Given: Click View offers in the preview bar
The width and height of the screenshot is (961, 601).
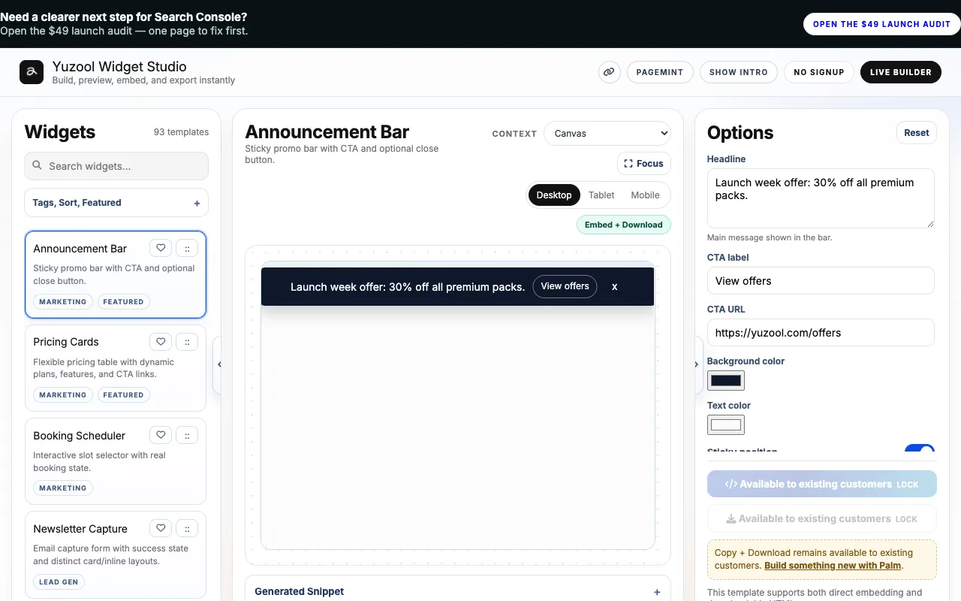Looking at the screenshot, I should (565, 286).
